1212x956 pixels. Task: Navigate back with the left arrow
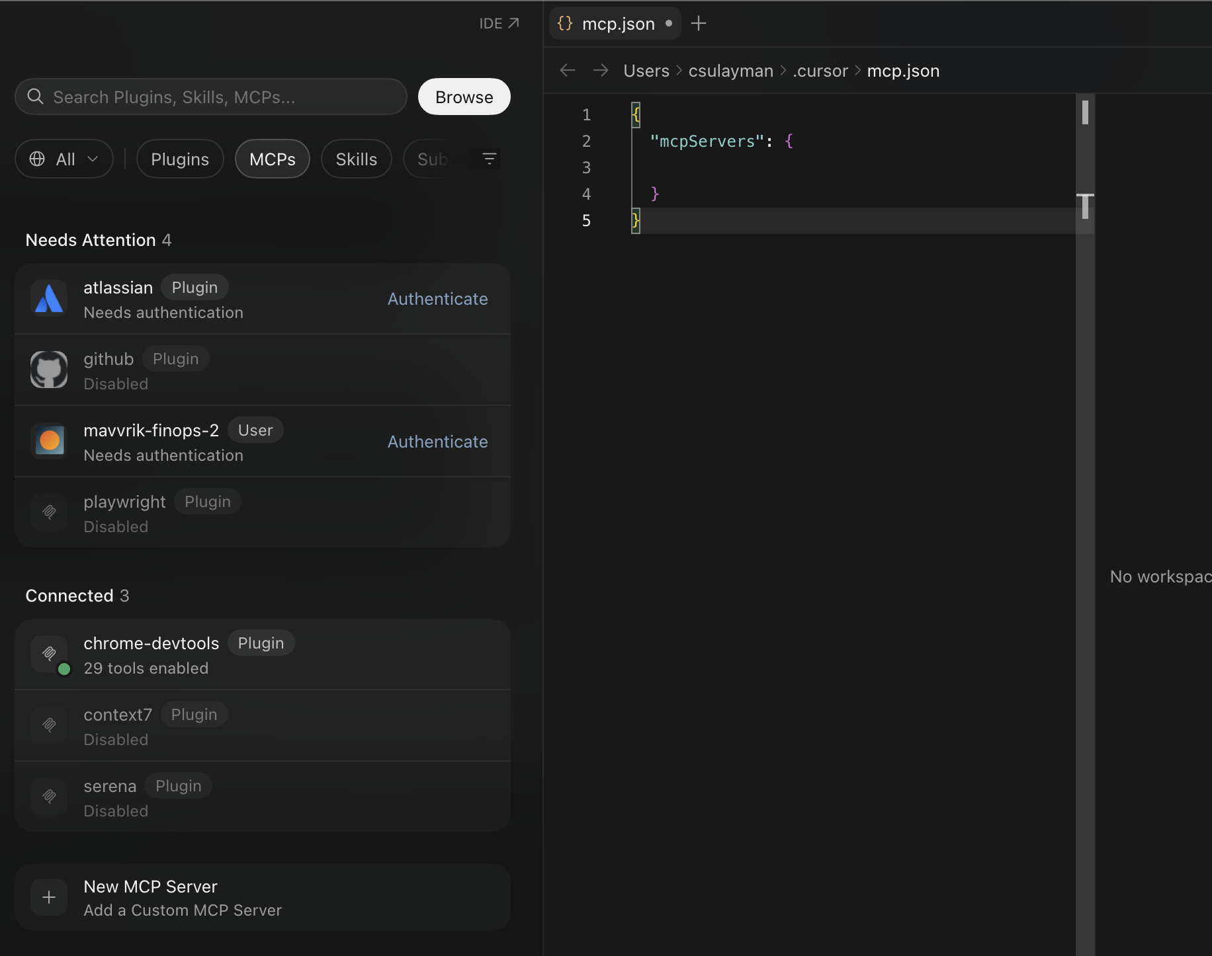(568, 70)
